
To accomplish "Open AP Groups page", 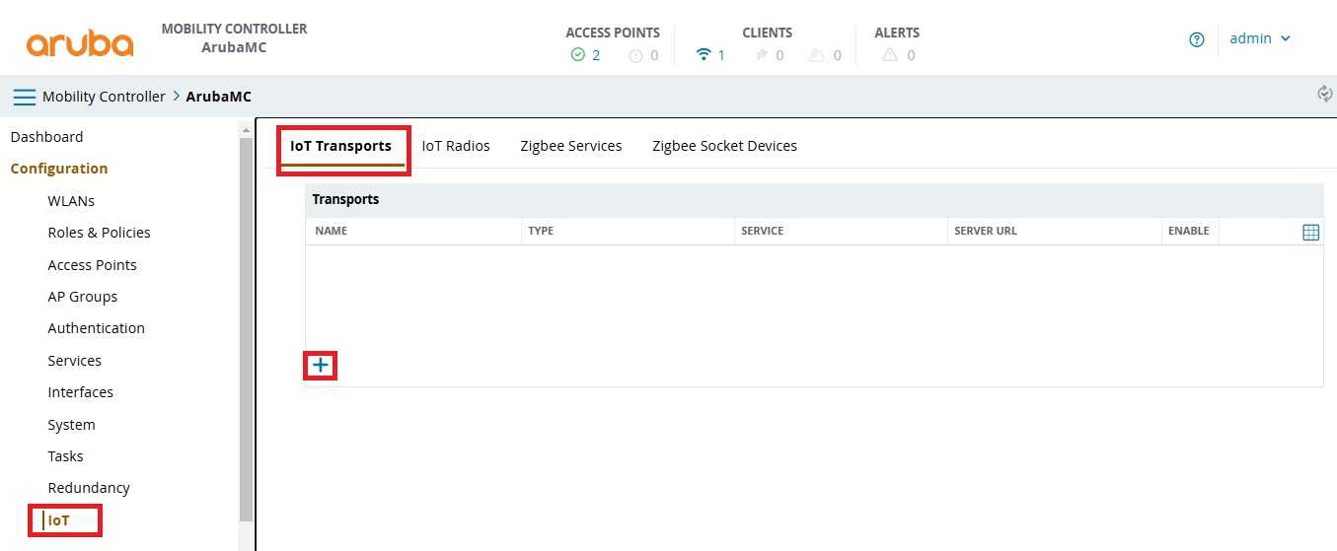I will [82, 297].
